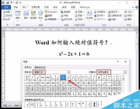140x109 pixels.
Task: Expand the Subset (子集) combo box arrow
Action: (125, 72)
